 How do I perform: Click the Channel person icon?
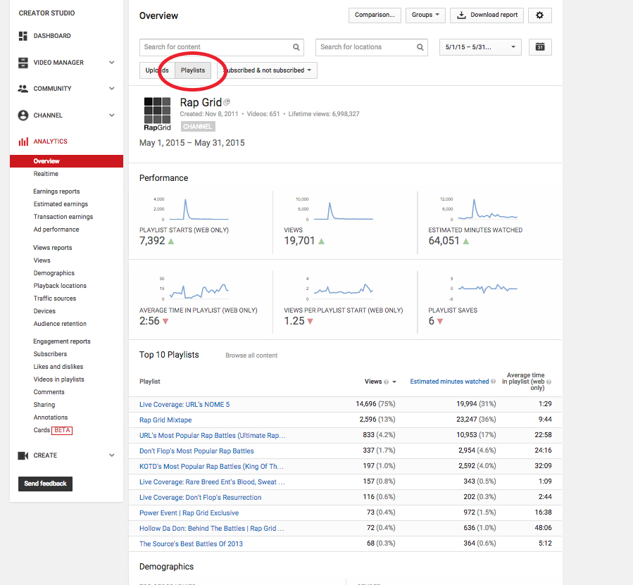pyautogui.click(x=23, y=115)
